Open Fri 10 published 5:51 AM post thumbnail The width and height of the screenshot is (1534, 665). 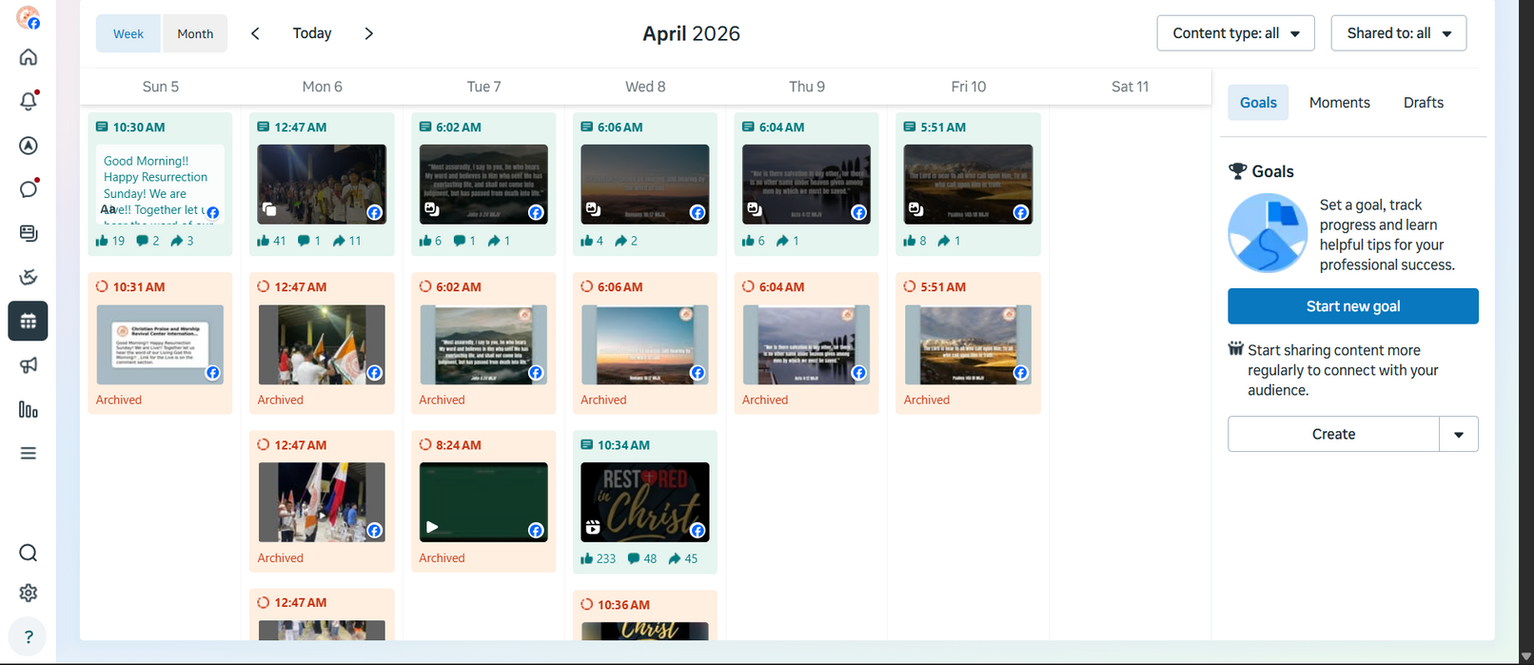pos(968,185)
